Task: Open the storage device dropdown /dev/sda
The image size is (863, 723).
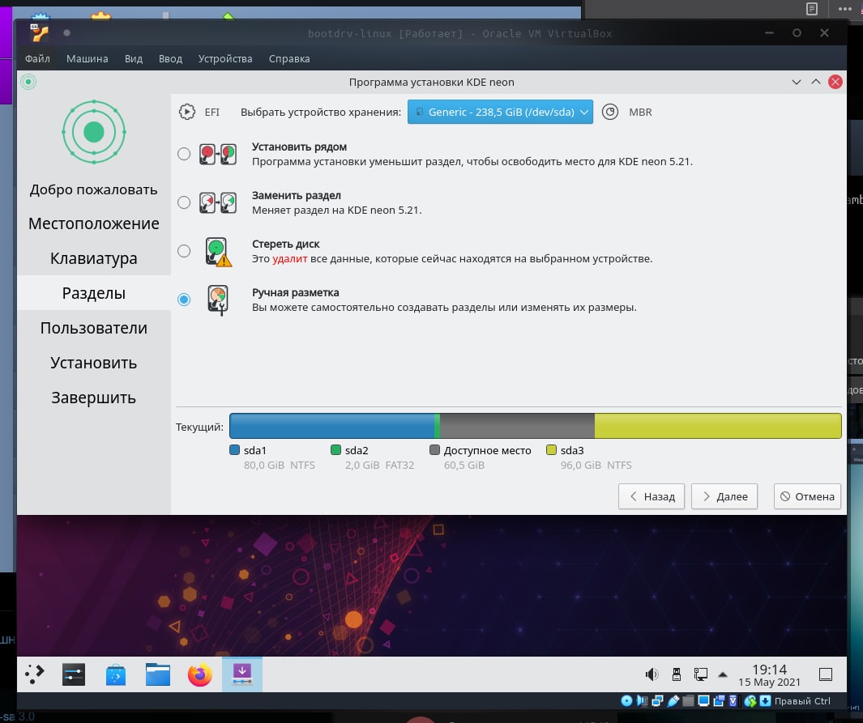Action: [500, 113]
